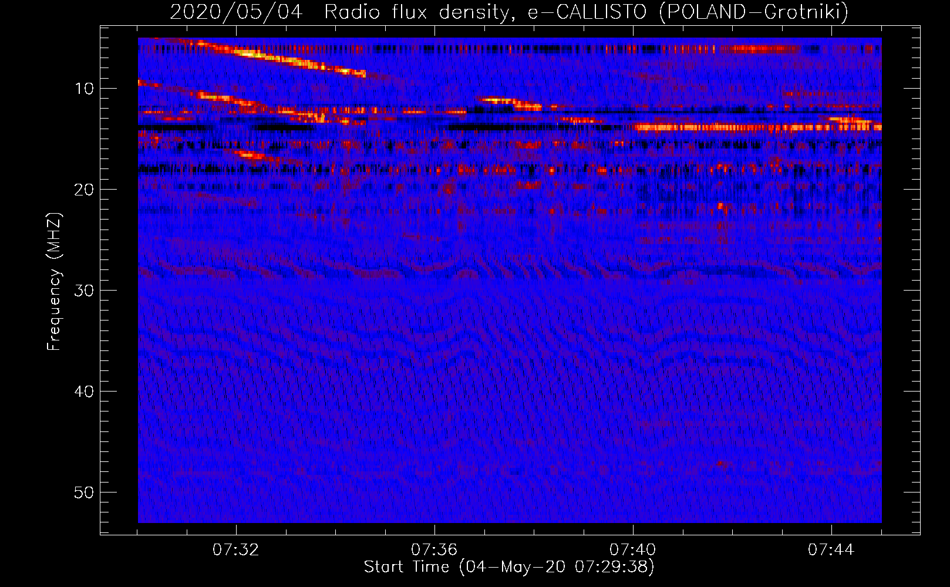Viewport: 950px width, 587px height.
Task: Click the 07:36 time tick label
Action: (434, 550)
